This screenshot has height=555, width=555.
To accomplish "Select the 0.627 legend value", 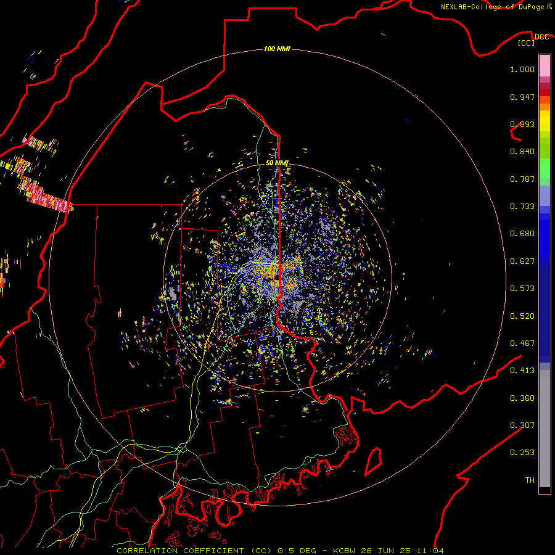I will [522, 261].
